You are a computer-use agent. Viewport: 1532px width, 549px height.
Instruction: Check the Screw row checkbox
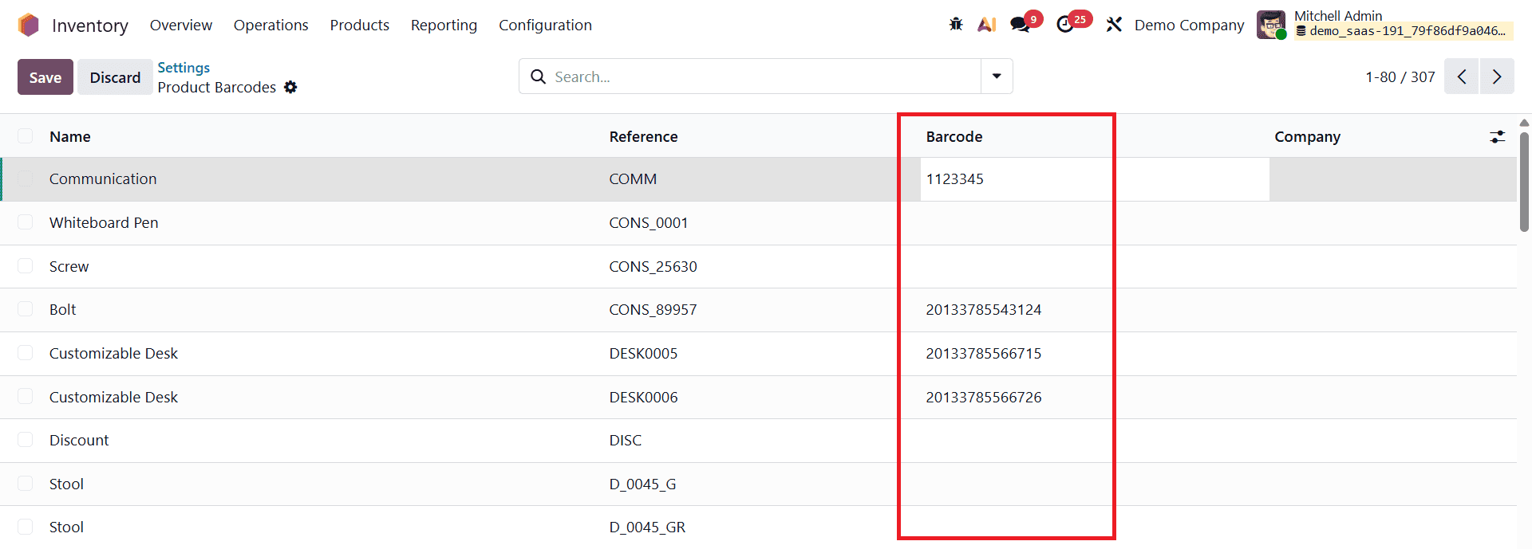click(x=26, y=266)
